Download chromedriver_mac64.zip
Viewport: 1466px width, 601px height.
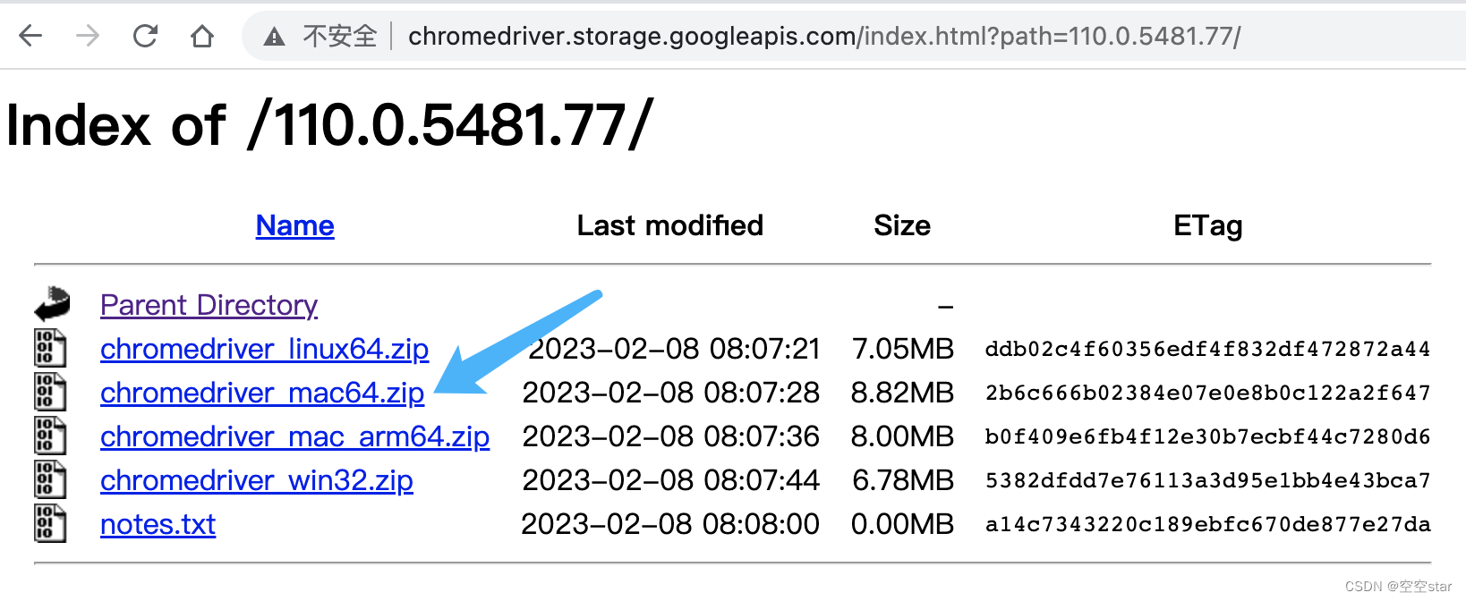pyautogui.click(x=261, y=393)
